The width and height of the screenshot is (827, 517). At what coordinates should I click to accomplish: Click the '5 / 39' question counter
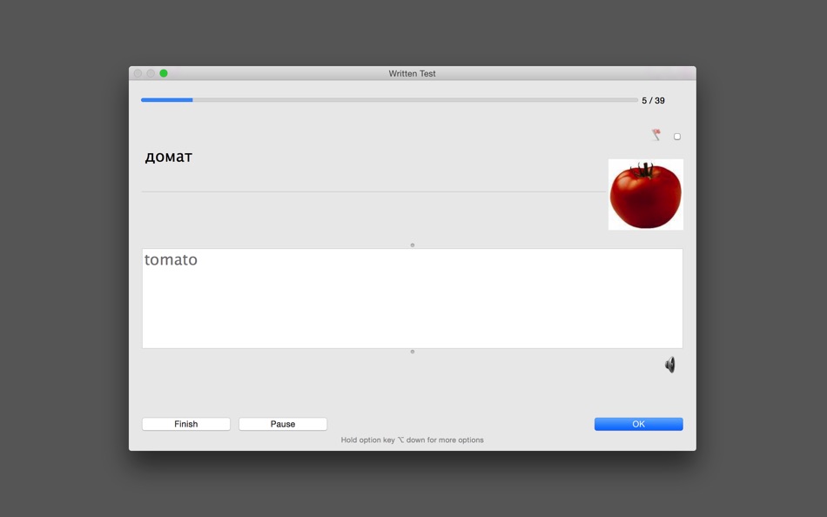point(653,100)
